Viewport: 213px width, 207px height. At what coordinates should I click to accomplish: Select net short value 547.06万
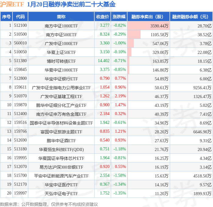[x=160, y=44]
